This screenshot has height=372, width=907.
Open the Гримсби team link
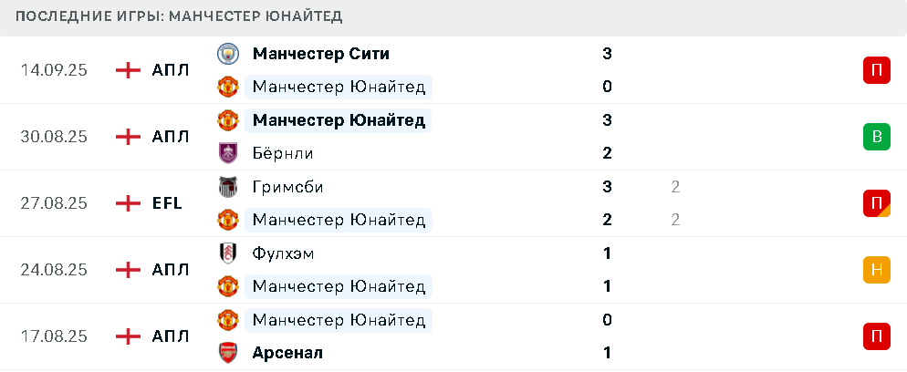click(x=288, y=187)
